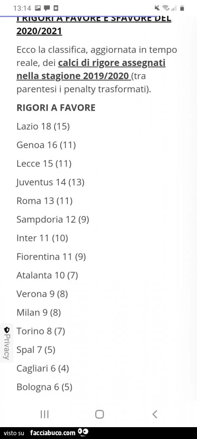
Task: Open the Privacy side tab
Action: coord(7,343)
